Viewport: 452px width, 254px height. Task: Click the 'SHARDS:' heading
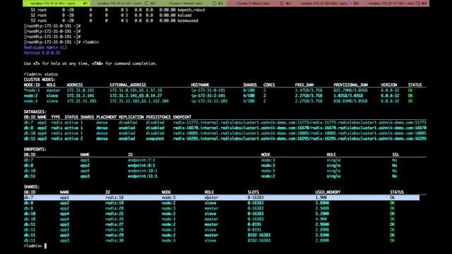click(x=32, y=187)
